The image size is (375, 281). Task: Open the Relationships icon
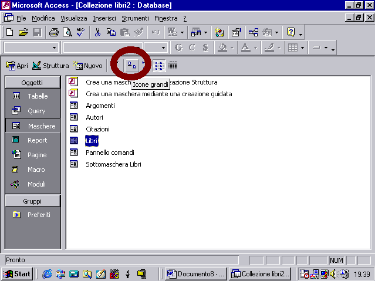254,32
